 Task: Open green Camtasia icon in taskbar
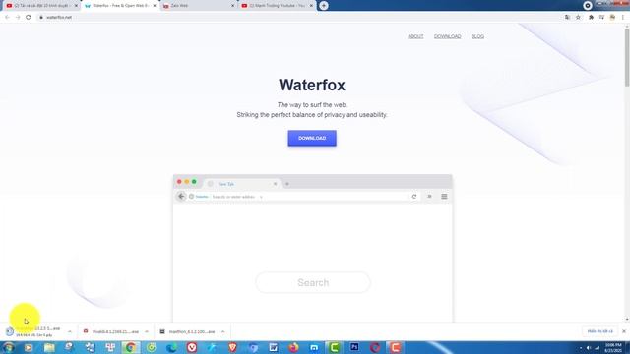tap(335, 347)
